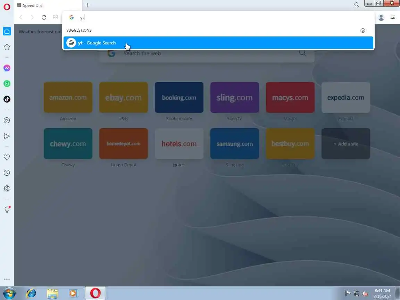Click the Opera taskbar button

point(95,293)
